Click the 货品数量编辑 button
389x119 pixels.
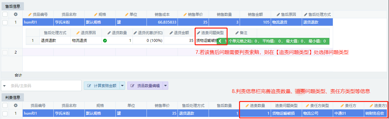[x=145, y=86]
